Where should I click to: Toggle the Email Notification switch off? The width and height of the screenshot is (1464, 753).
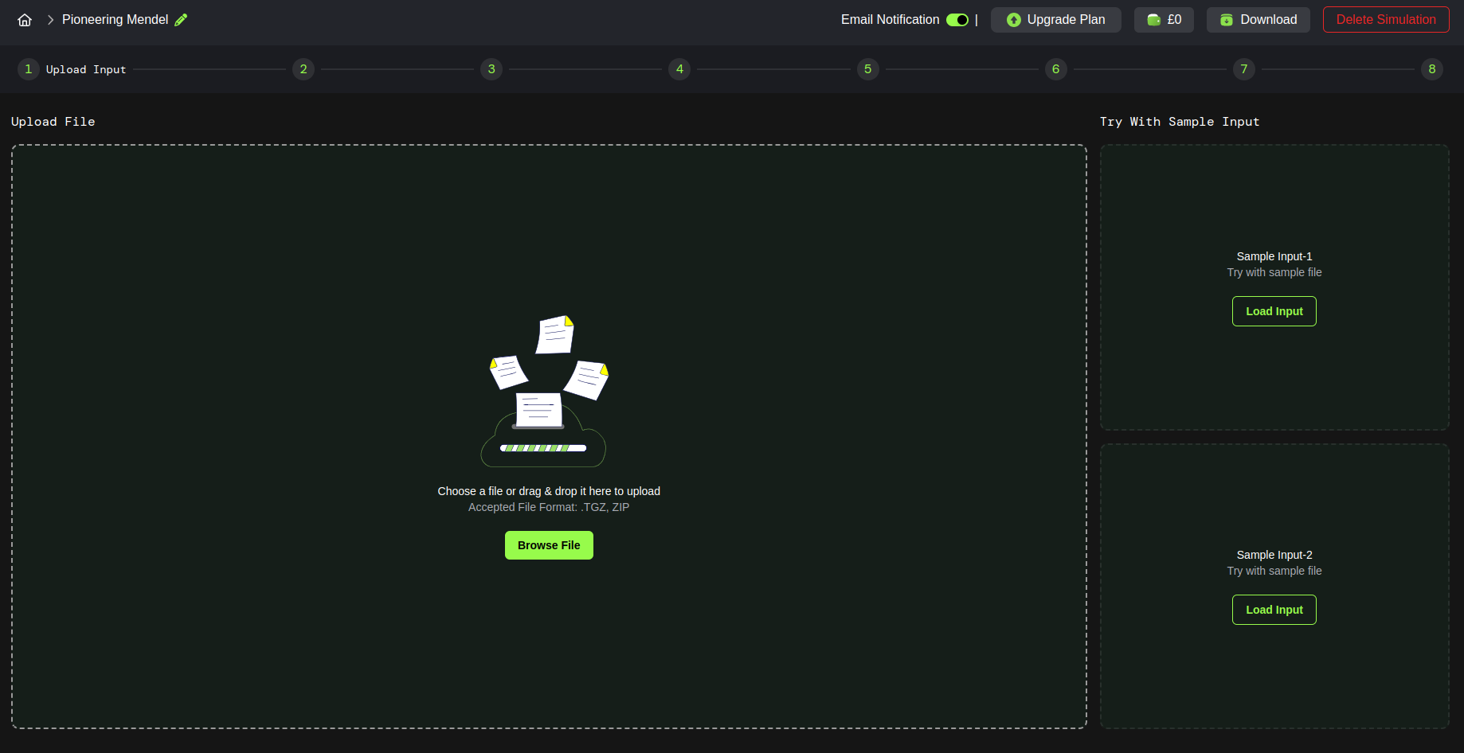(x=957, y=20)
